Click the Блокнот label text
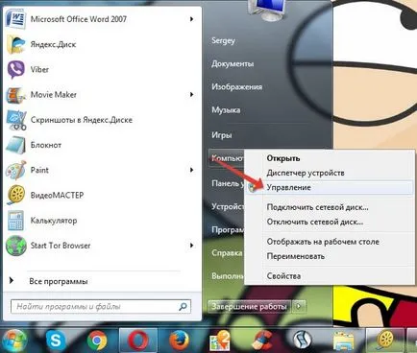 pos(46,145)
